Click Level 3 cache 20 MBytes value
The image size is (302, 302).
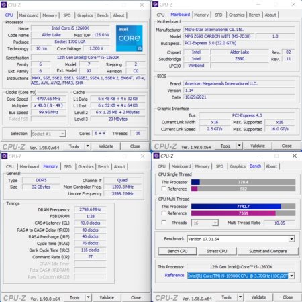pyautogui.click(x=118, y=119)
